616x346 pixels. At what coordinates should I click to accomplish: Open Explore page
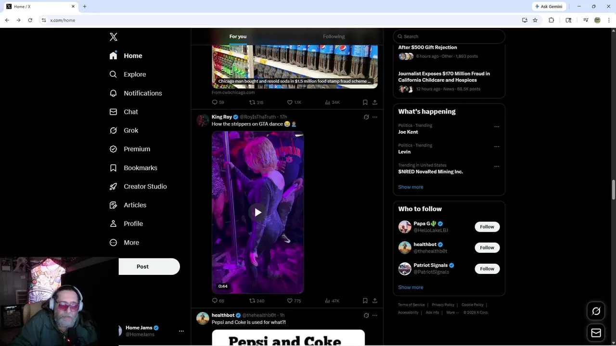128,74
